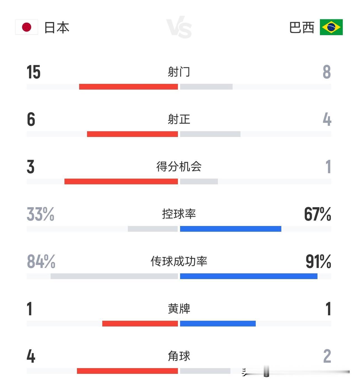Screen dimensions: 358x385
Task: Click Brazil's blue pass accuracy bar
Action: click(x=249, y=276)
